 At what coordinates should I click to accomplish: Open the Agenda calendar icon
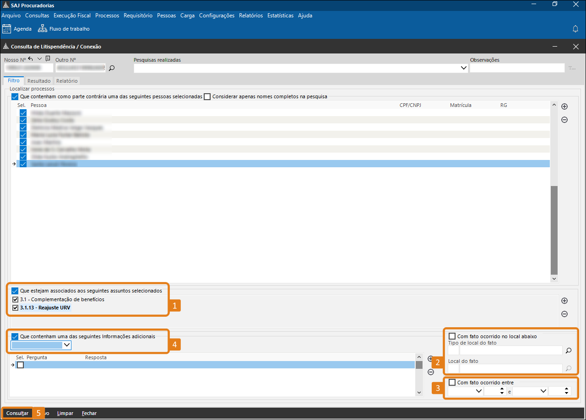7,29
